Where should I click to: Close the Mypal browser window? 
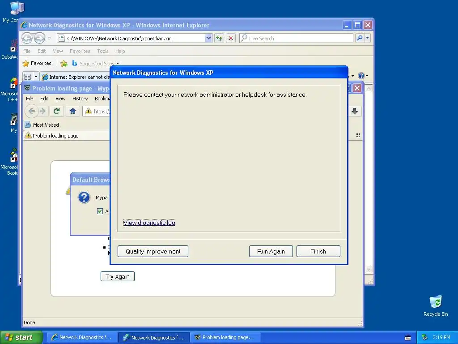click(357, 88)
